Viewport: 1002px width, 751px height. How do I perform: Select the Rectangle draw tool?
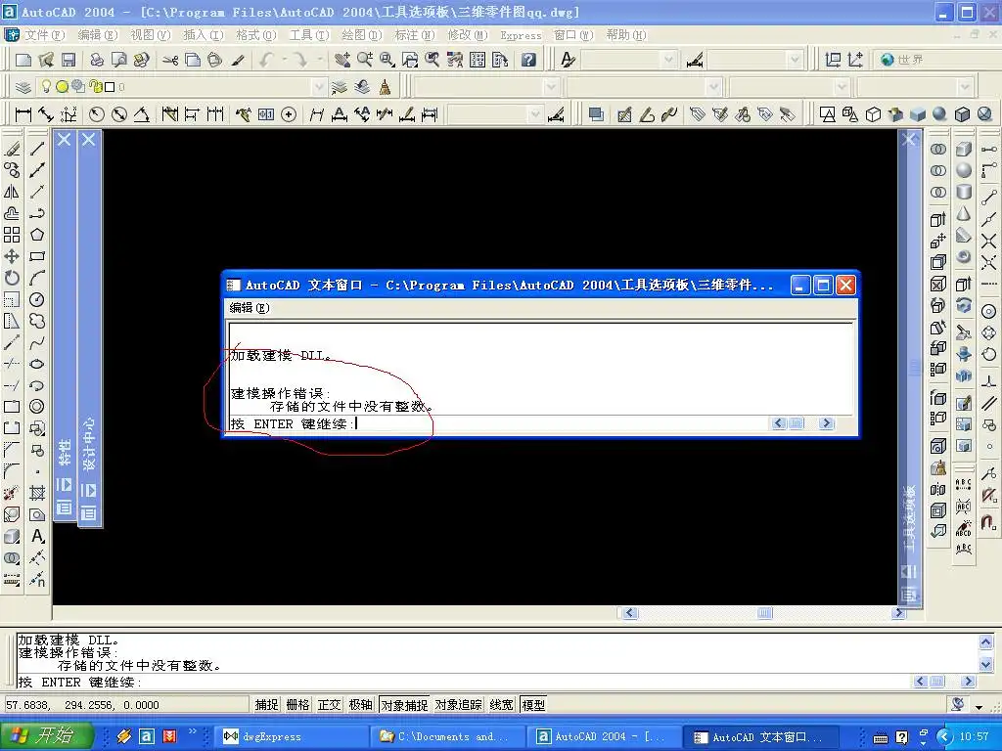coord(37,256)
